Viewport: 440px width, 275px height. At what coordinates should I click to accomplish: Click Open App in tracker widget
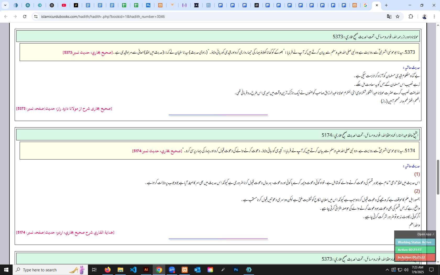coord(426,234)
